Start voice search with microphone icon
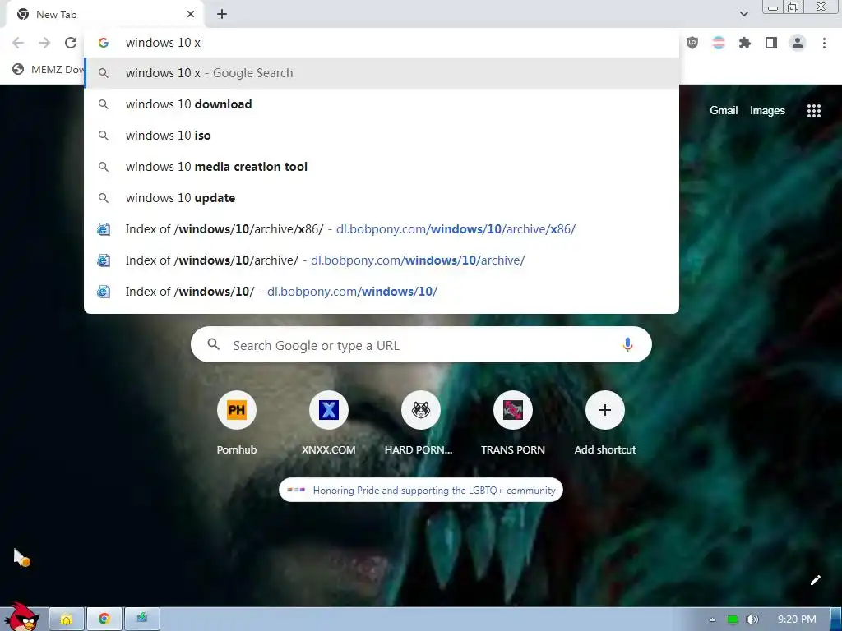This screenshot has height=631, width=842. 627,344
